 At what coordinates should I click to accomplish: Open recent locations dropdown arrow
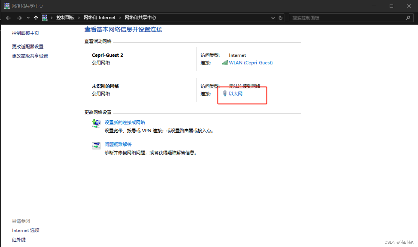(x=28, y=18)
